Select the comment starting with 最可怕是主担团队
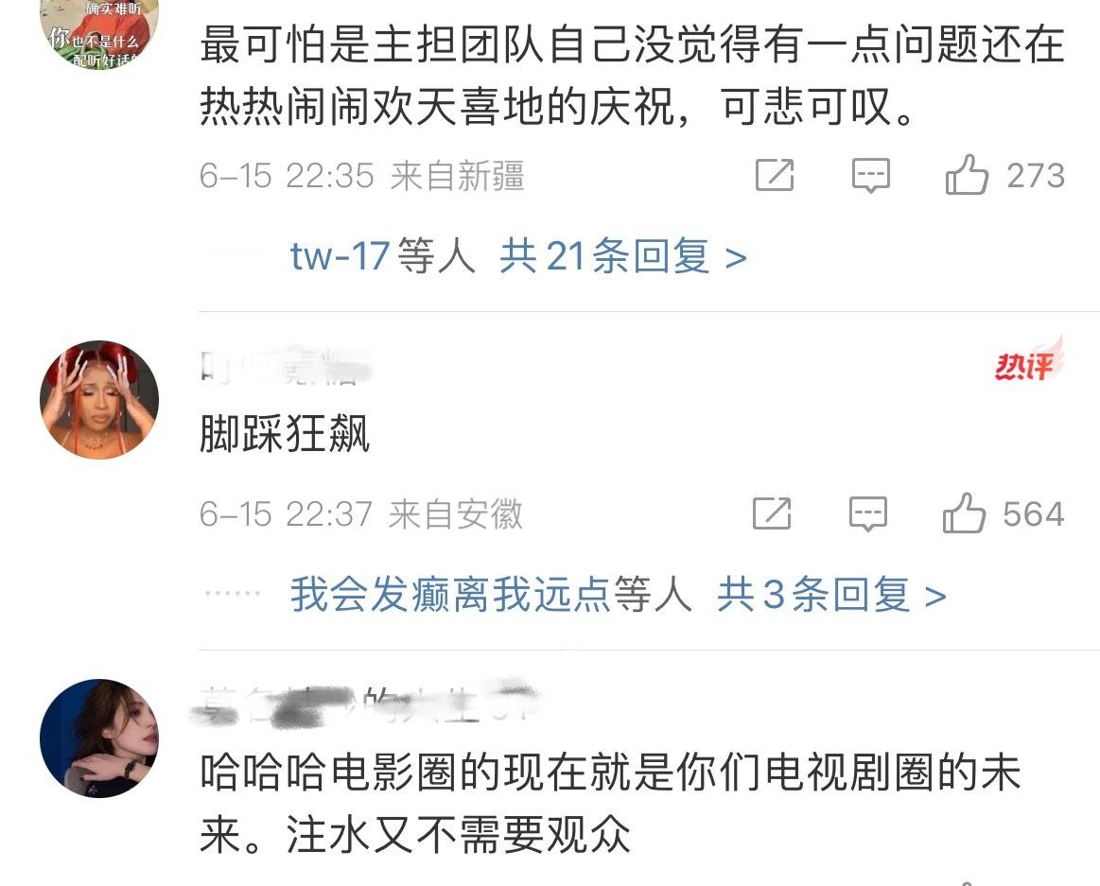 632,75
